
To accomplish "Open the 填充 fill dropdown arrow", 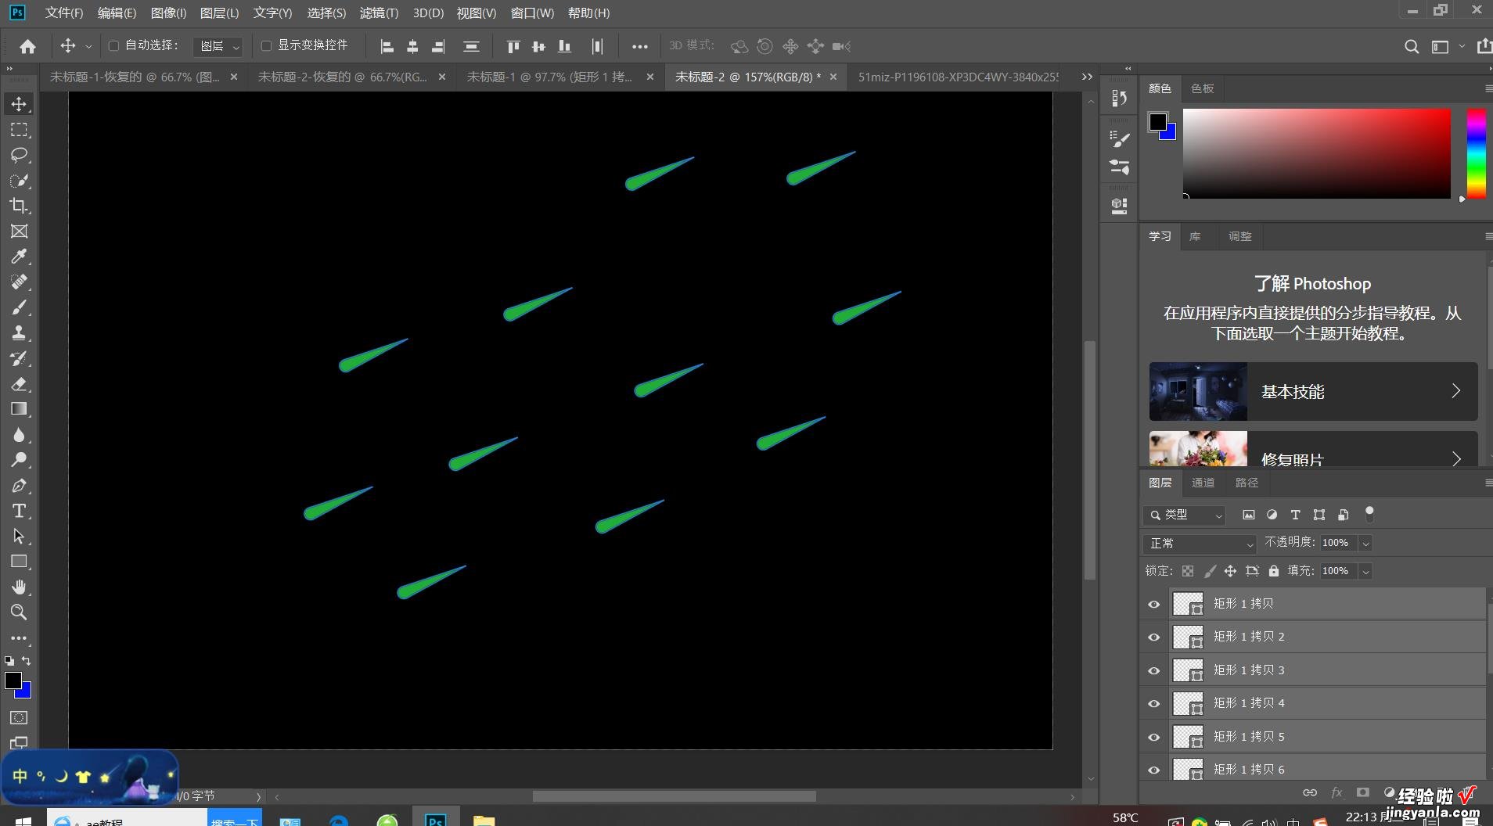I will tap(1365, 571).
